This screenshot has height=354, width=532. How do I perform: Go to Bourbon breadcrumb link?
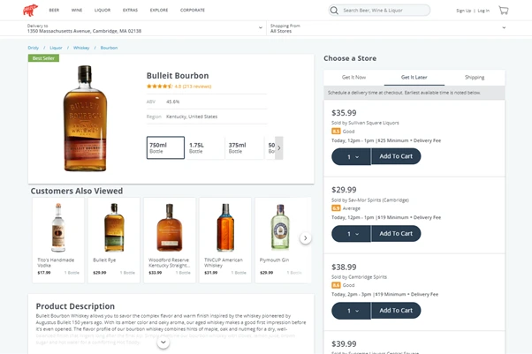click(109, 48)
